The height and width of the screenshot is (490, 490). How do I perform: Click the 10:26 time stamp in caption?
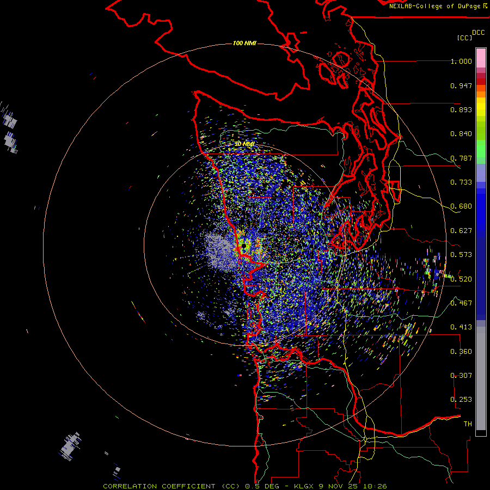click(375, 486)
